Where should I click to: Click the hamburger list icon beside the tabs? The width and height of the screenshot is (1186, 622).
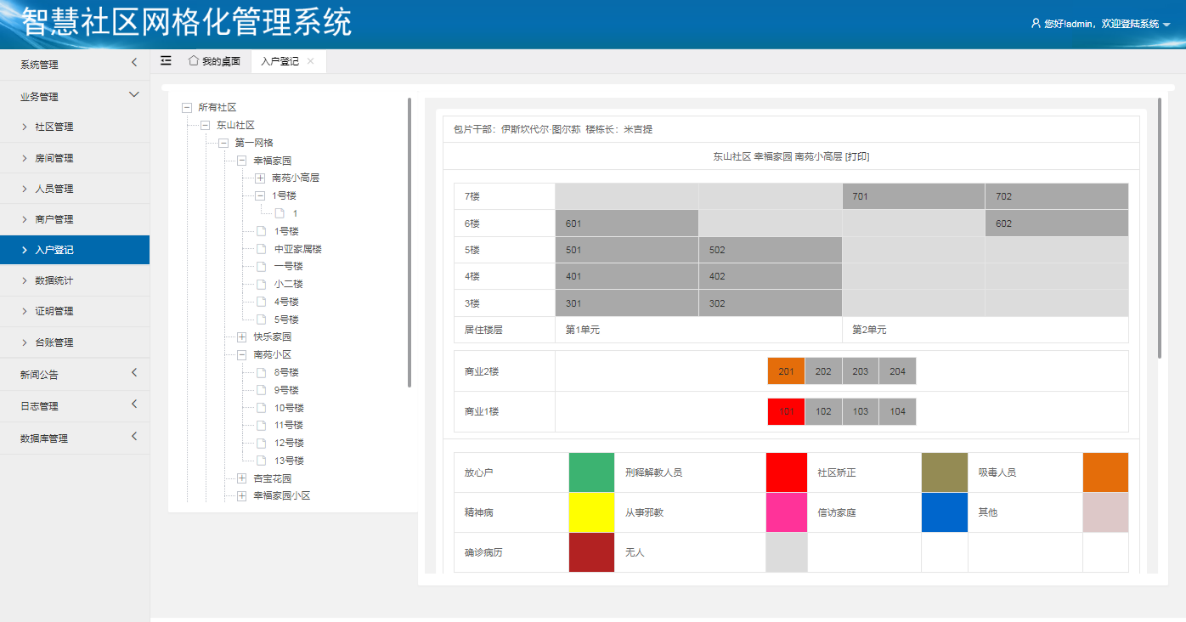tap(165, 60)
